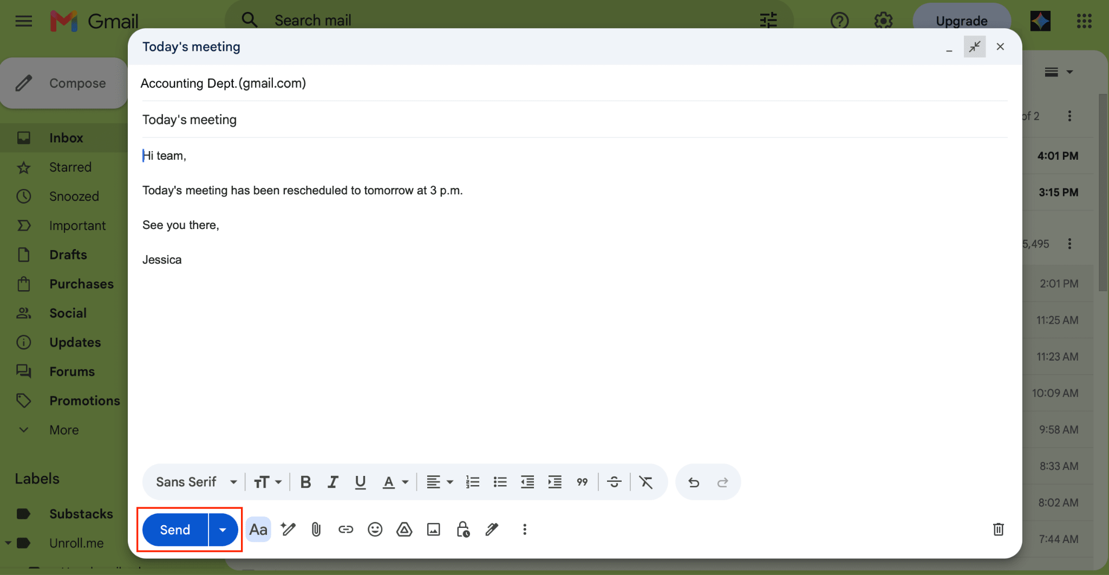Open the Sans Serif font dropdown
The image size is (1109, 575).
(197, 482)
